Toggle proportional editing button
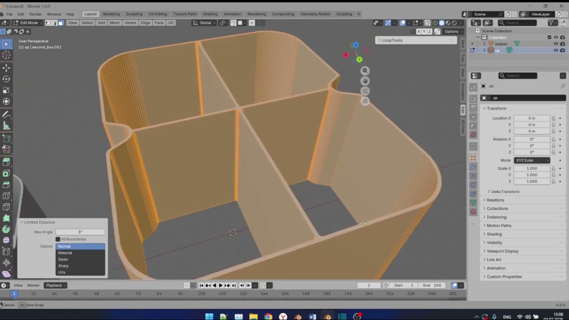 252,23
